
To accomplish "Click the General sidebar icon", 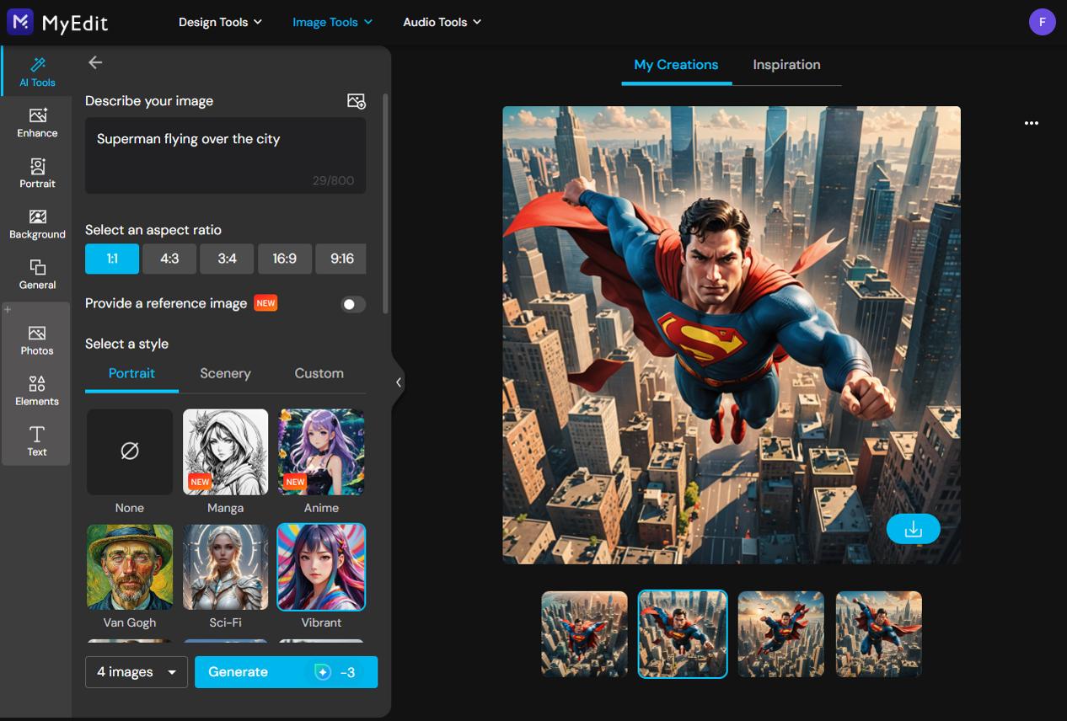I will 36,275.
